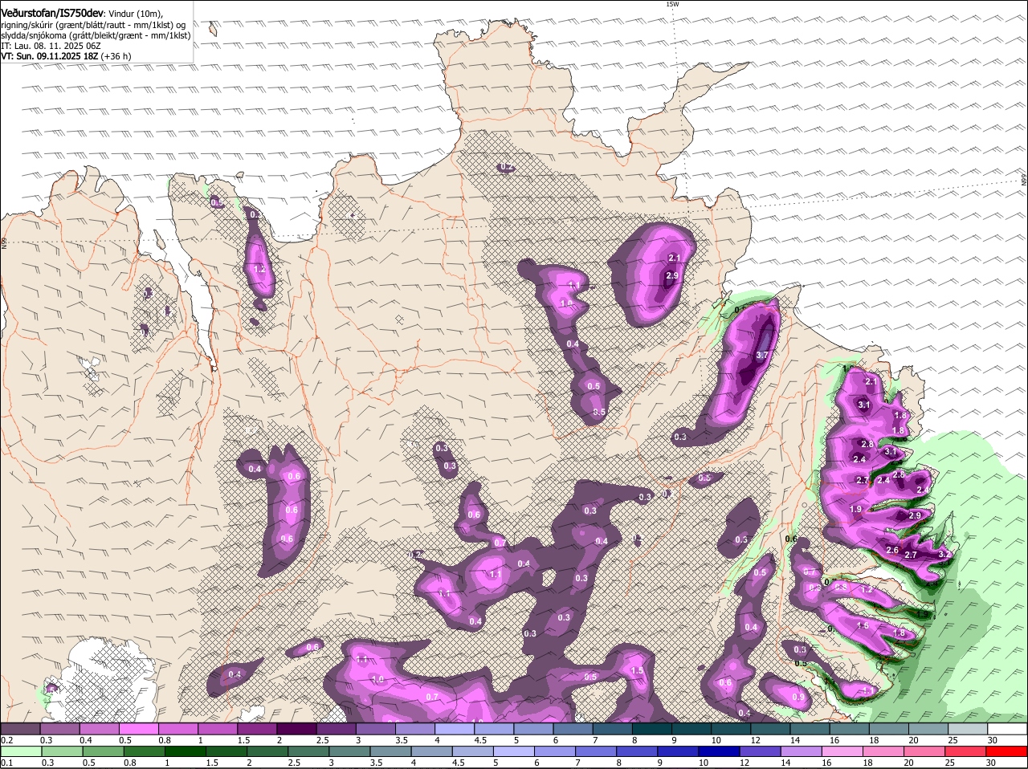1028x769 pixels.
Task: Click the bold title "Veðurstofan/IS750dev"
Action: click(x=52, y=14)
